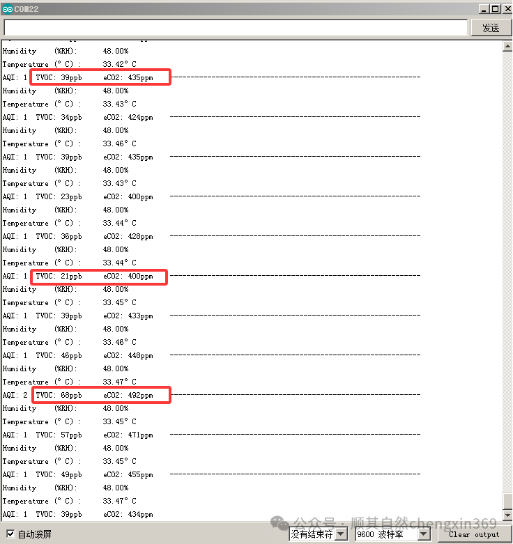
Task: Click the Clear output button
Action: 474,534
